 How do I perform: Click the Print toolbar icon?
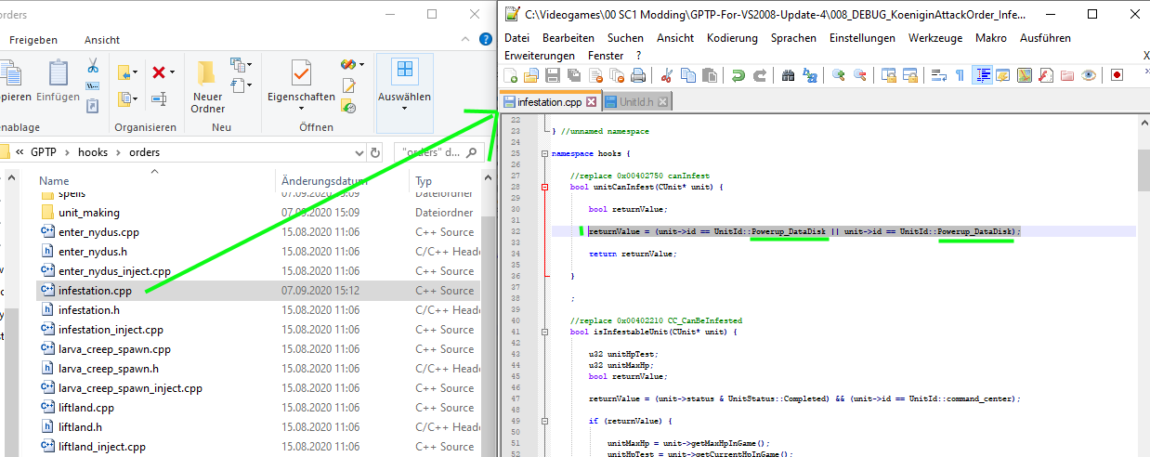(x=638, y=75)
